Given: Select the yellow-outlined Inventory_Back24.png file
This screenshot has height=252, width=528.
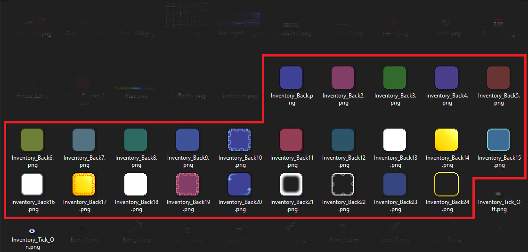Looking at the screenshot, I should point(447,184).
